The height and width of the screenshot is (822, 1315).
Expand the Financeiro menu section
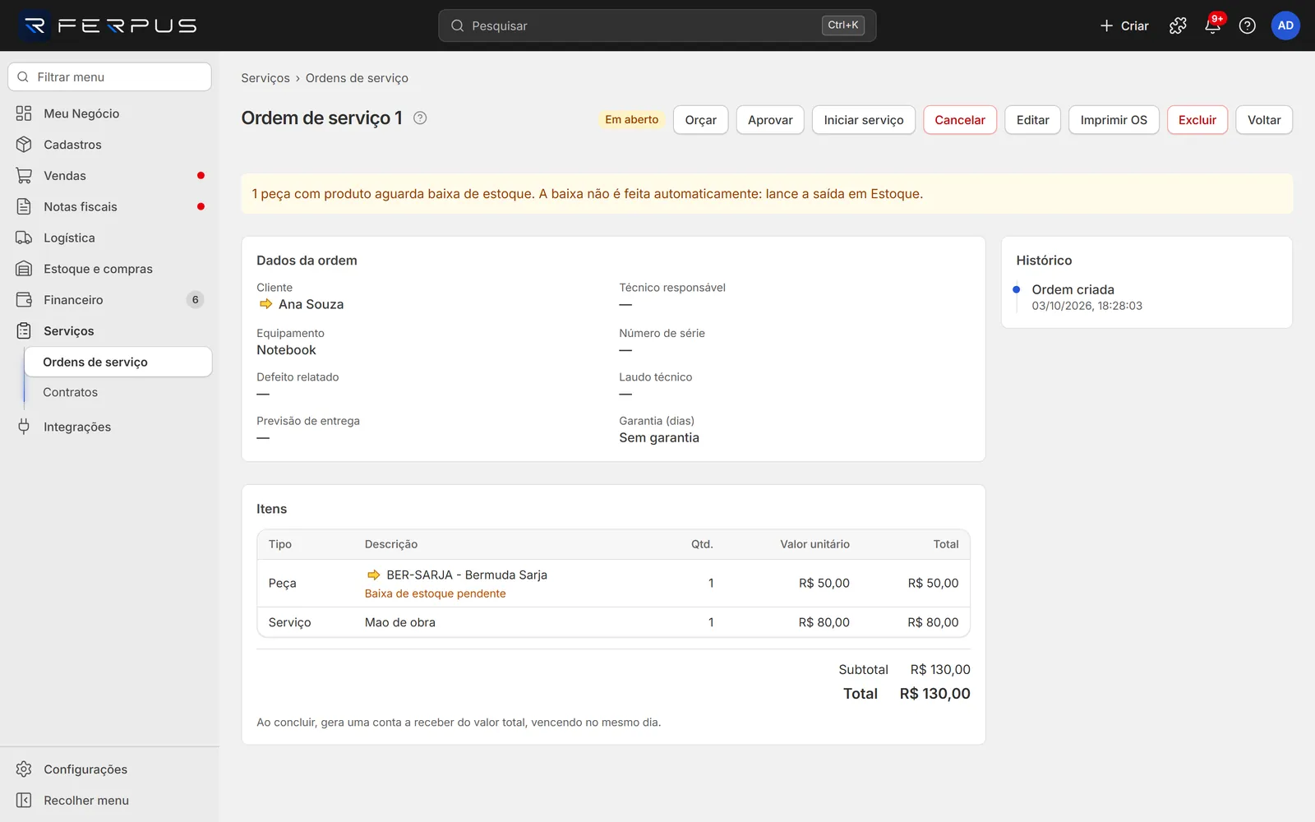coord(110,300)
